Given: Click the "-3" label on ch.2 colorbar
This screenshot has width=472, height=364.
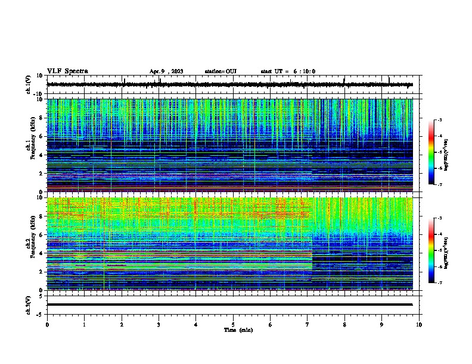Looking at the screenshot, I should point(440,218).
